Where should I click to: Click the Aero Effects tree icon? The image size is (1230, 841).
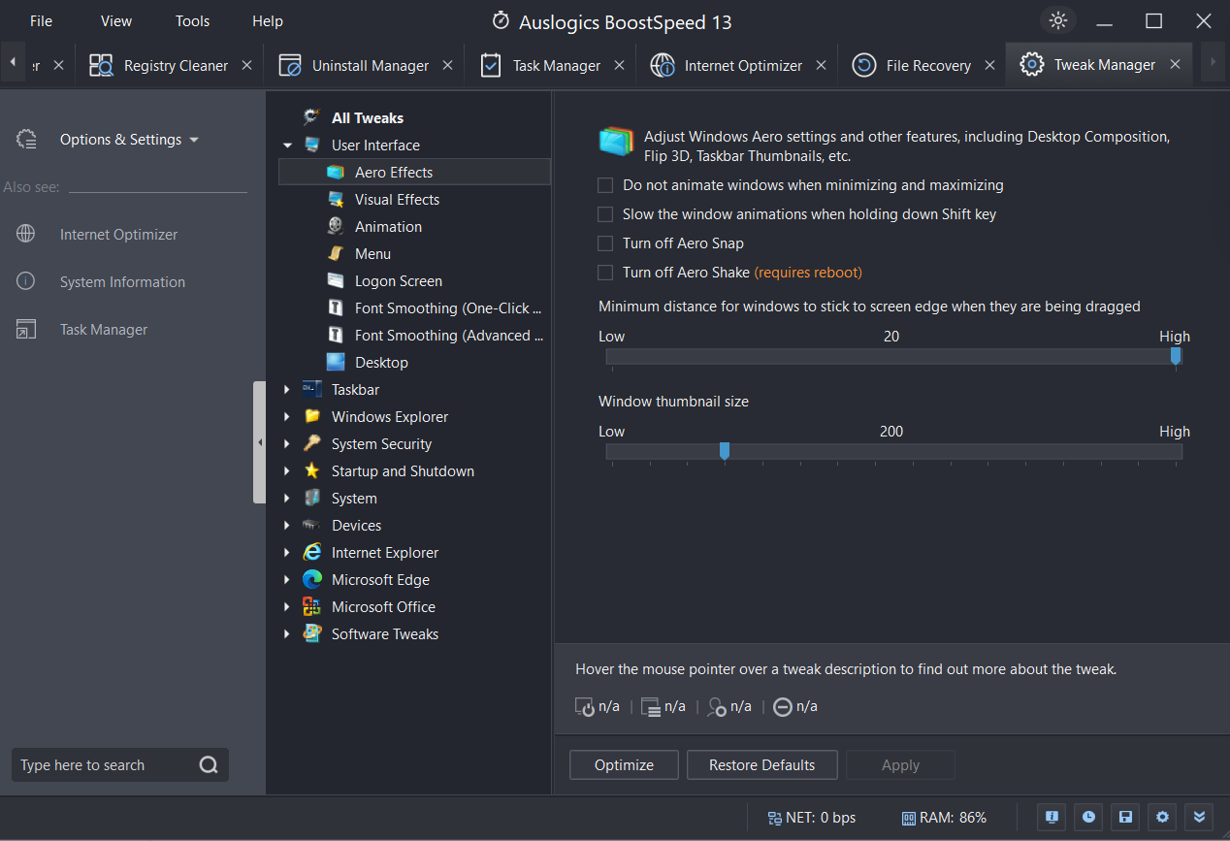336,173
